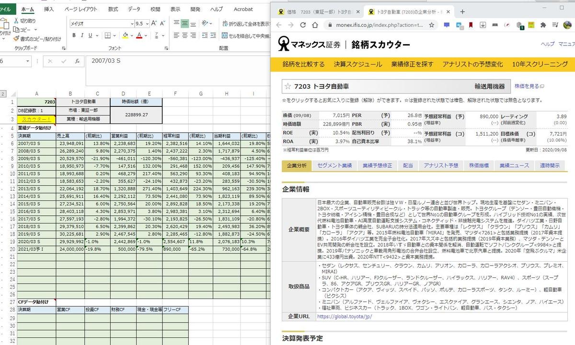The width and height of the screenshot is (575, 345).
Task: Open the Chrome extensions puzzle icon
Action: (x=543, y=25)
